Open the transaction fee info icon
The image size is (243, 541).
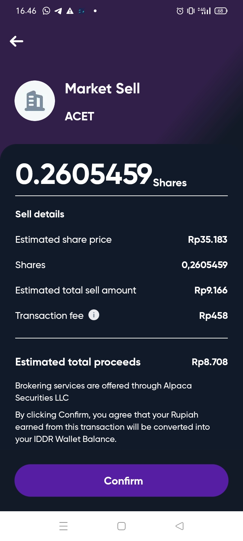[94, 315]
